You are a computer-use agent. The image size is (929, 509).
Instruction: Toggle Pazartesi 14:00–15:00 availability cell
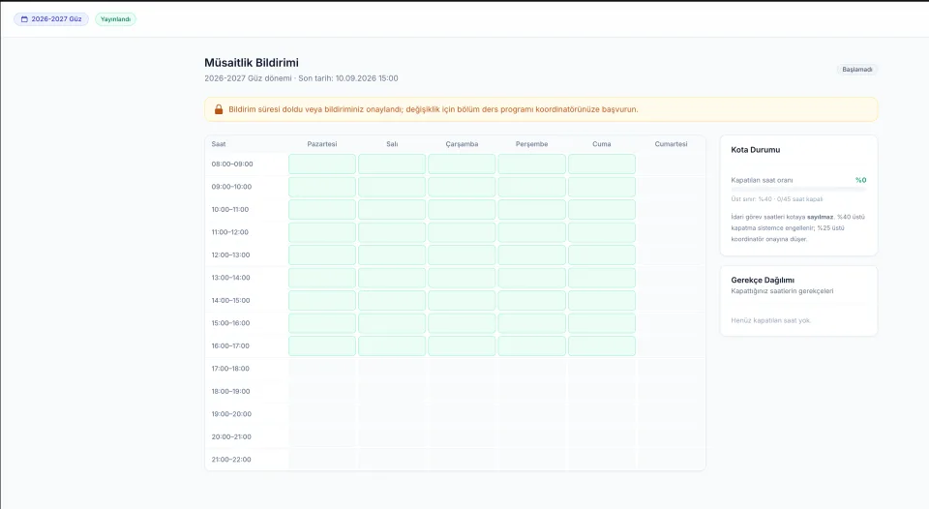click(x=322, y=300)
